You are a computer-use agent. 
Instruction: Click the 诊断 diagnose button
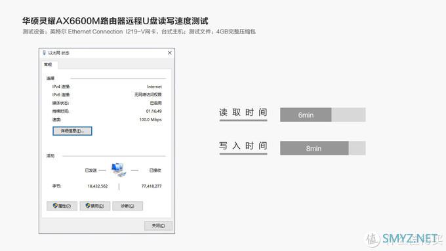[128, 206]
